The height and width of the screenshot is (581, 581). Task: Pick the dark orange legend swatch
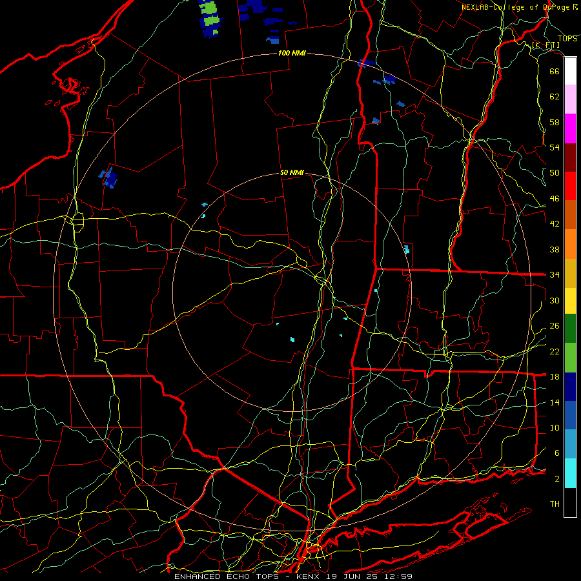click(570, 215)
